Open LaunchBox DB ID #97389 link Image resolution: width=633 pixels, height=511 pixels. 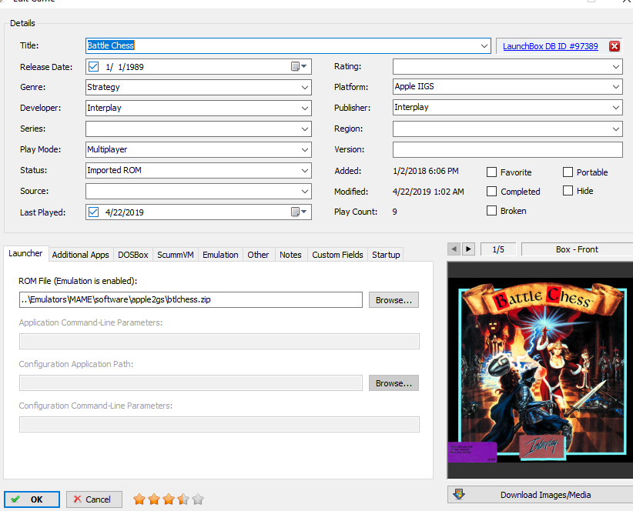tap(551, 46)
